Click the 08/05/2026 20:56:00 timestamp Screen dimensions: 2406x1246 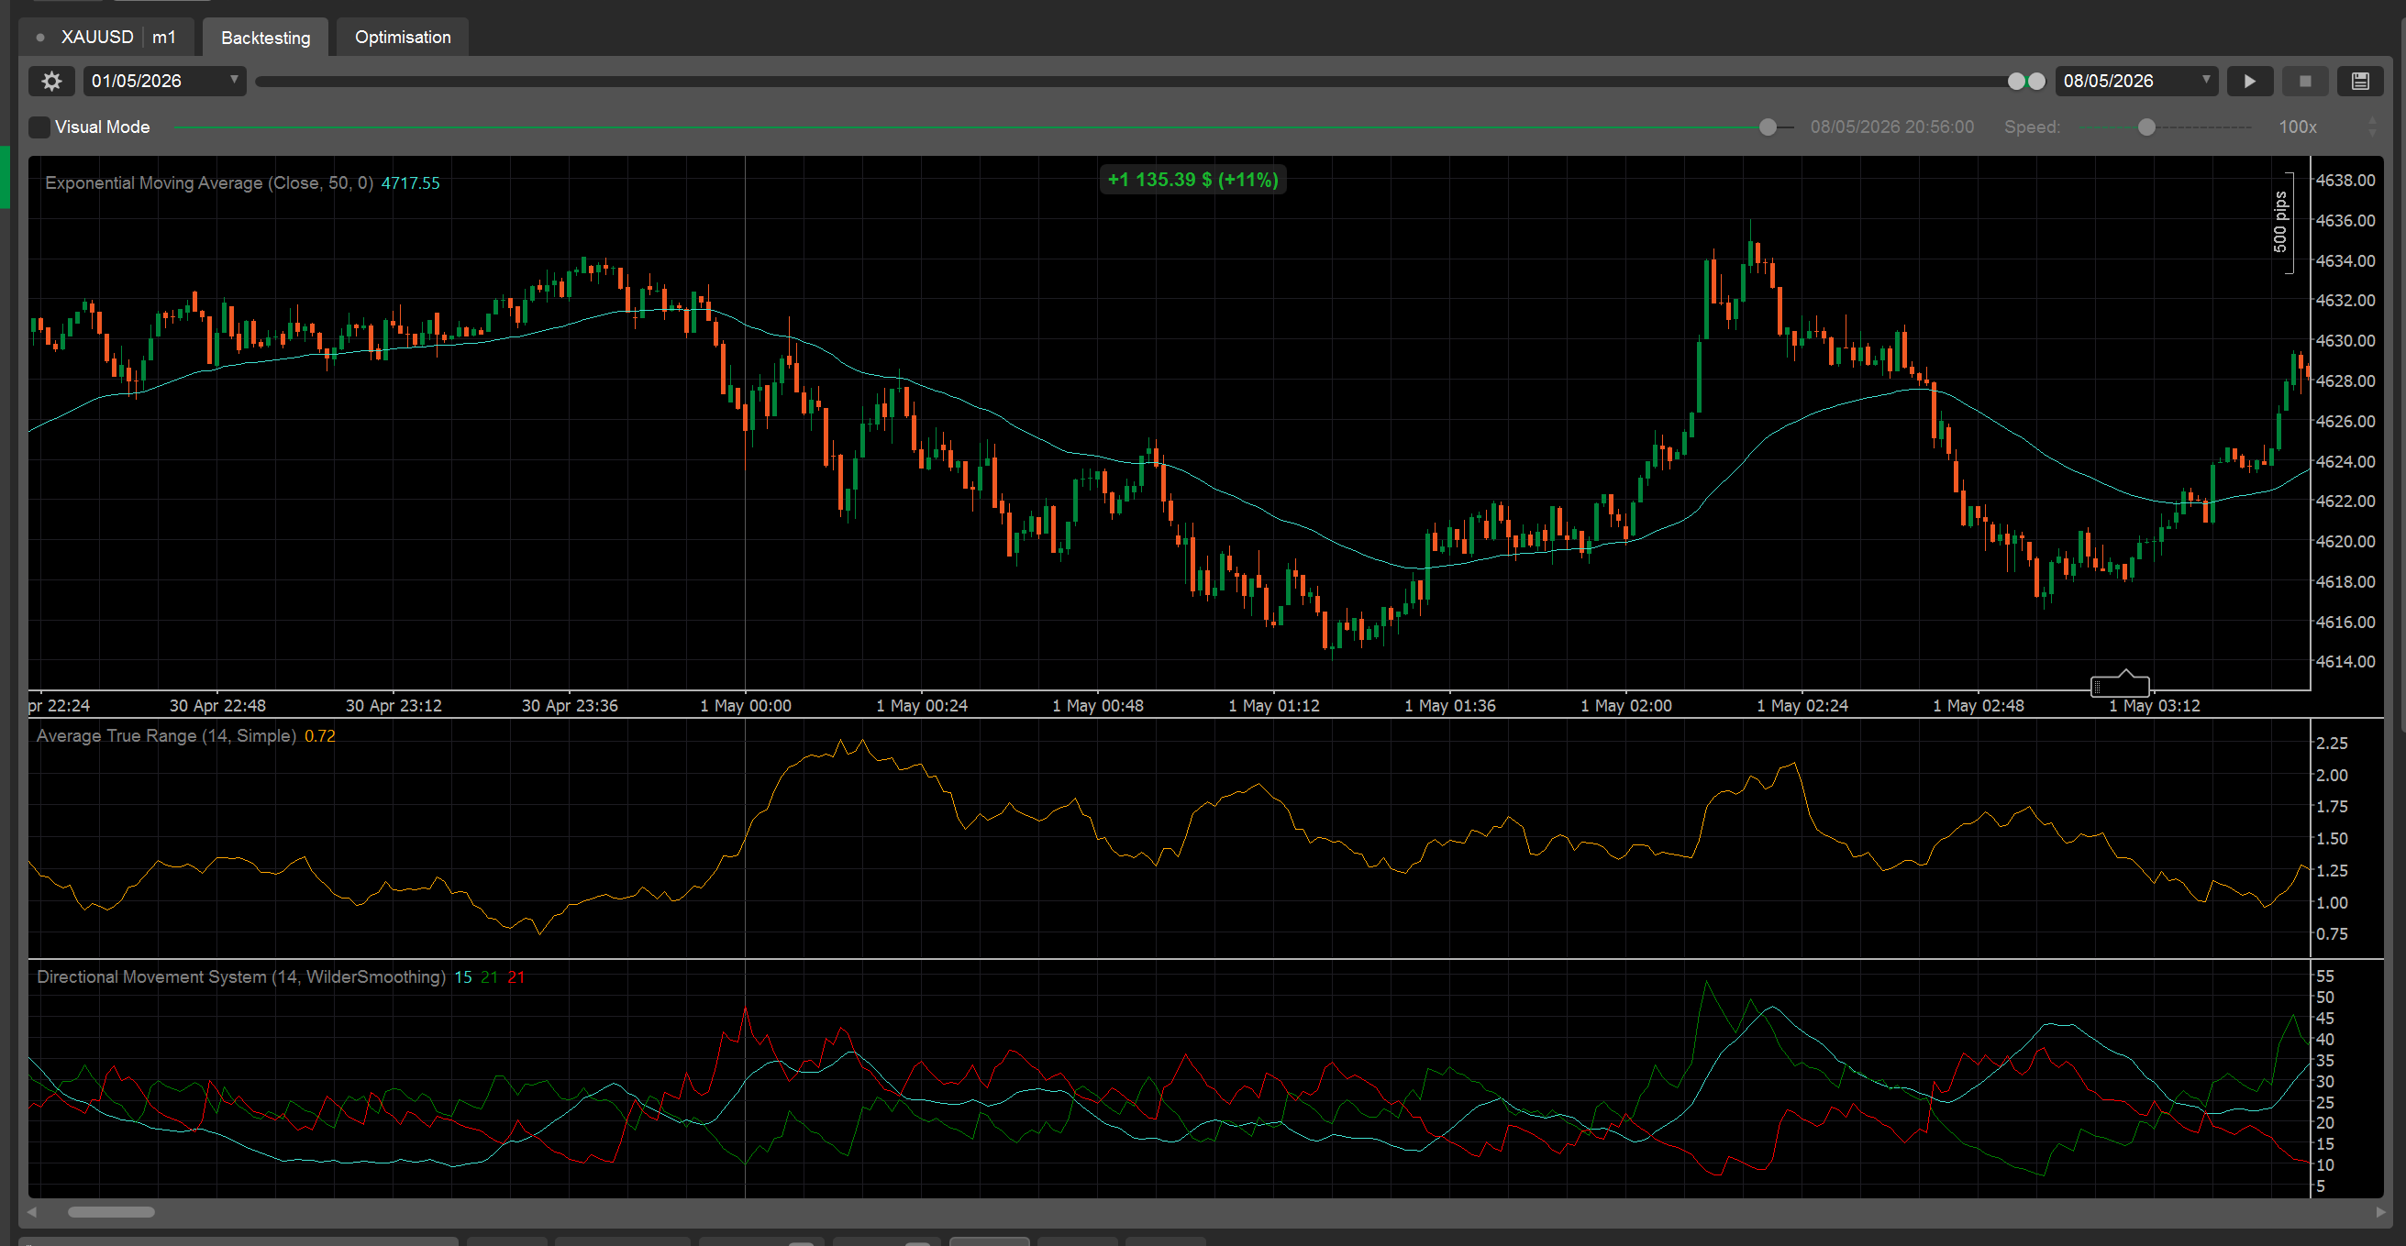(1892, 127)
